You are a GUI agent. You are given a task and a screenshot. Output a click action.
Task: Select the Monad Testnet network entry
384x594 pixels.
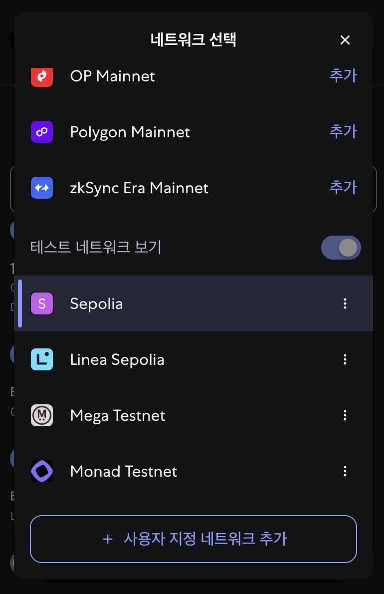[193, 471]
